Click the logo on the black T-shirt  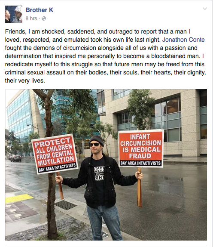coord(99,173)
